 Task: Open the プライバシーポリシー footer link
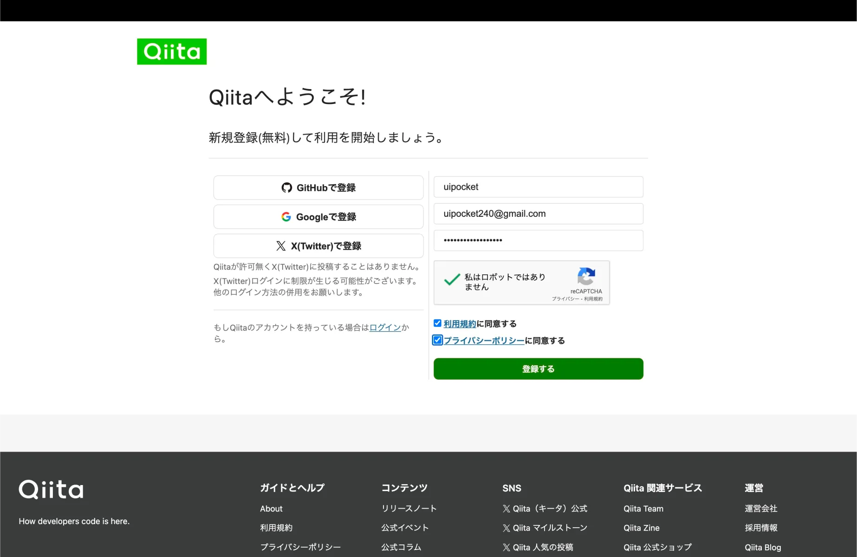(300, 547)
